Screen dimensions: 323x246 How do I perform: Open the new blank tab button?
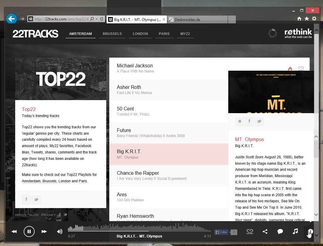click(232, 19)
